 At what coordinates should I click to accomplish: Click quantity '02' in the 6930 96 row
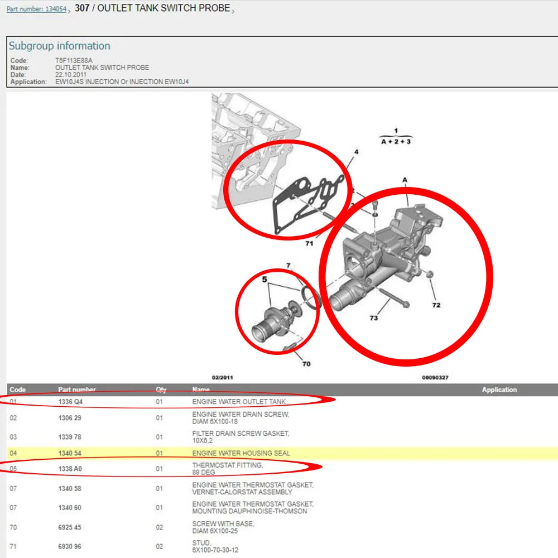160,547
